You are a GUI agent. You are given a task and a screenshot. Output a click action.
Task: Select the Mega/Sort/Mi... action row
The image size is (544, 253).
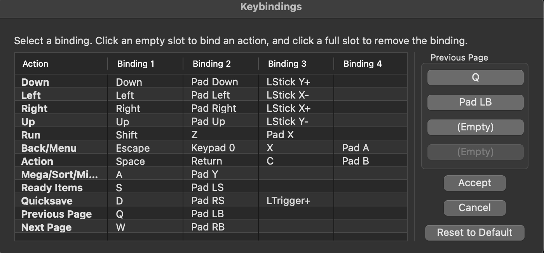pyautogui.click(x=211, y=175)
